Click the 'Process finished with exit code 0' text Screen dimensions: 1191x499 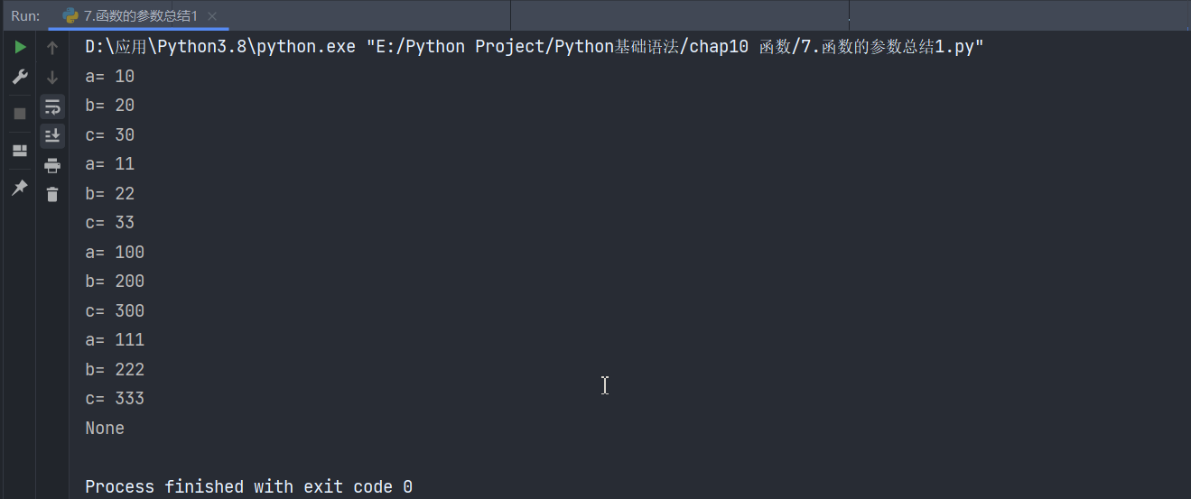(248, 486)
